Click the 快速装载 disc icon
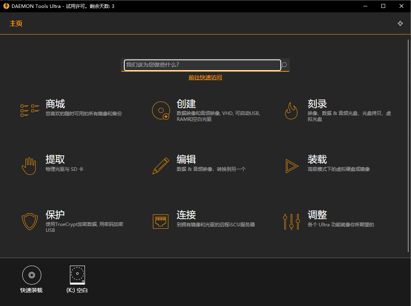Viewport: 411px width, 306px height. 32,275
